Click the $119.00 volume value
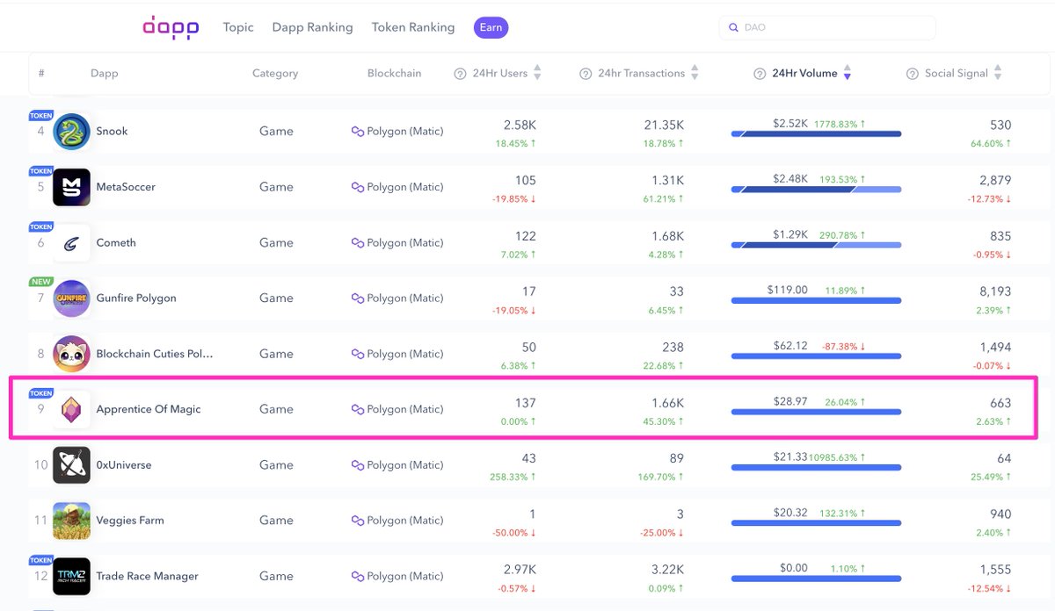Viewport: 1055px width, 611px height. tap(787, 291)
